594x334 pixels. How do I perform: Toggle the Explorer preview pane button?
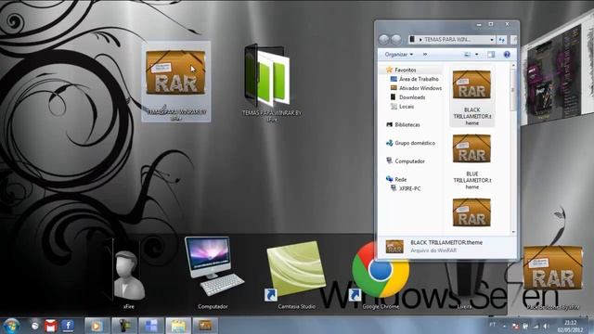coord(491,55)
